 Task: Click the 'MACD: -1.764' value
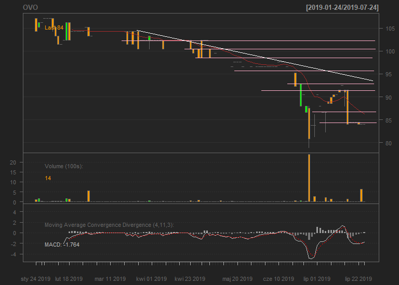[x=62, y=245]
